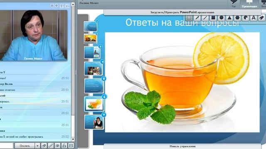Click the smaller T text size icon
266x149 pixels.
point(67,6)
